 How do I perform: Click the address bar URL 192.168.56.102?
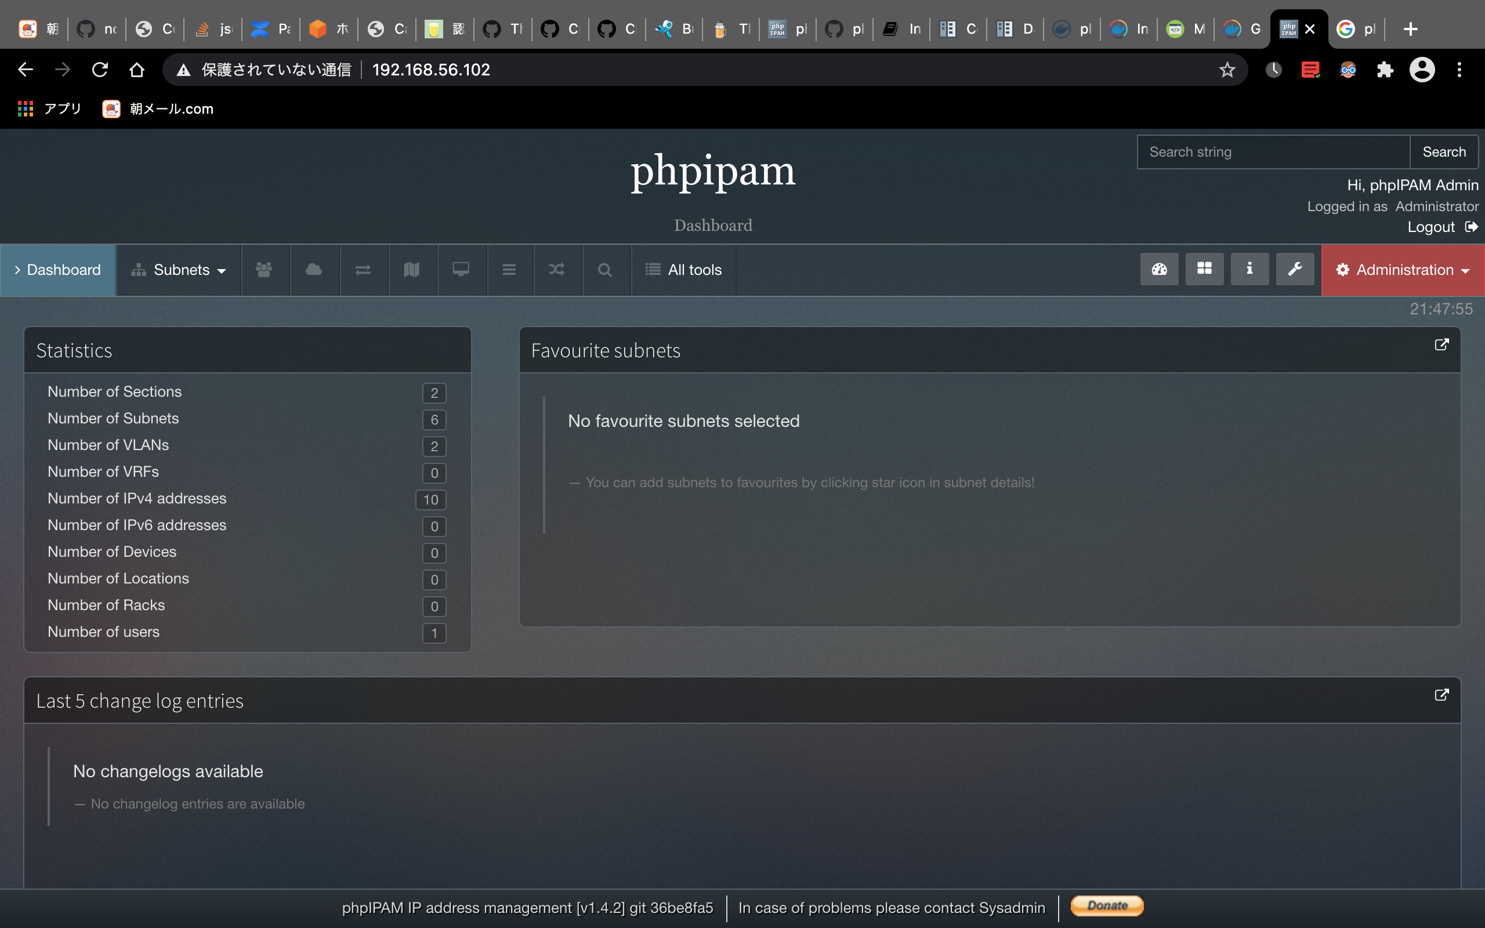[431, 70]
